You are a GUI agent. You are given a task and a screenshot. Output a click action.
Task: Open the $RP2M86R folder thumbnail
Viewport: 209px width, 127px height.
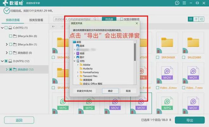click(x=167, y=43)
